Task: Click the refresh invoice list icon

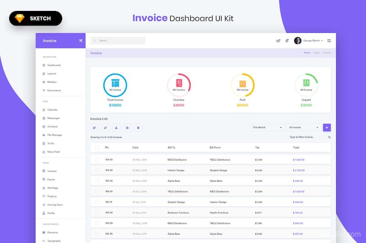Action: [105, 128]
